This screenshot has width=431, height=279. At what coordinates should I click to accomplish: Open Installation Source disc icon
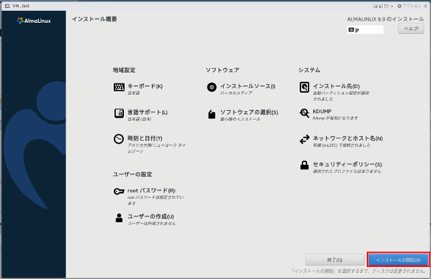tap(211, 87)
